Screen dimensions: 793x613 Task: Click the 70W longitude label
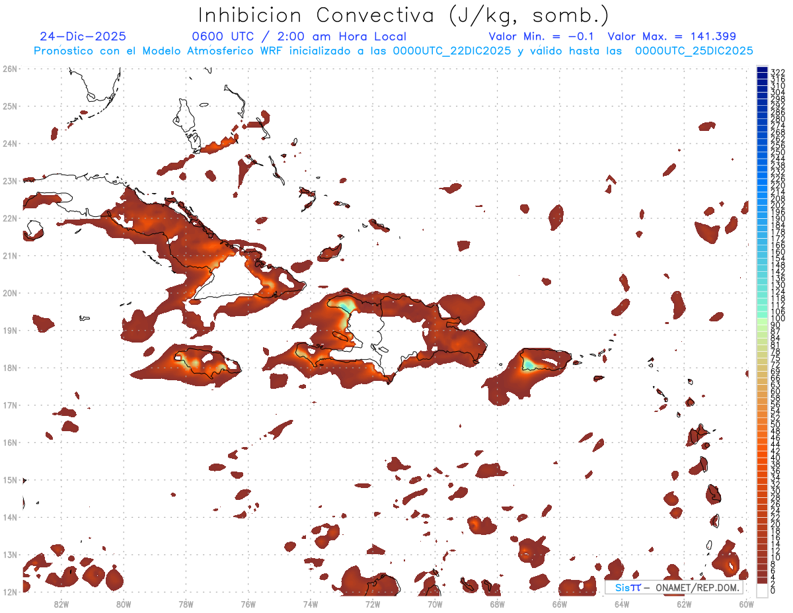(x=435, y=603)
